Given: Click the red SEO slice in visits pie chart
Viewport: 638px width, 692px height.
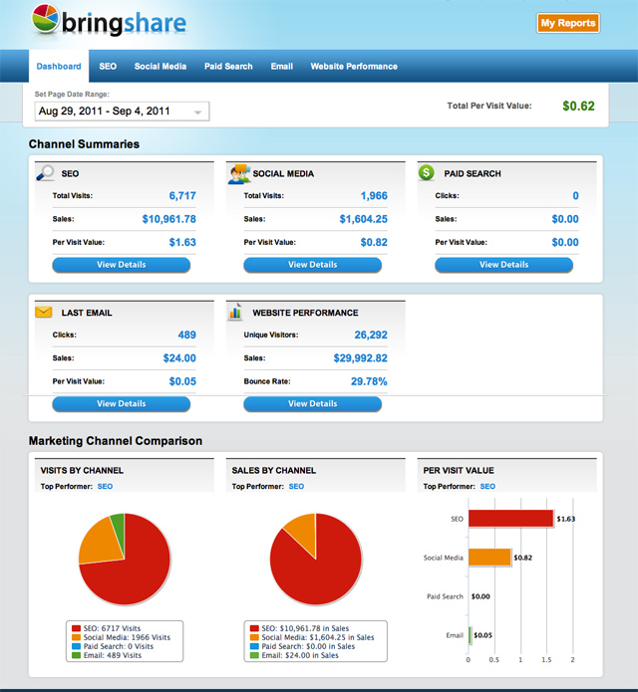Looking at the screenshot, I should [137, 574].
